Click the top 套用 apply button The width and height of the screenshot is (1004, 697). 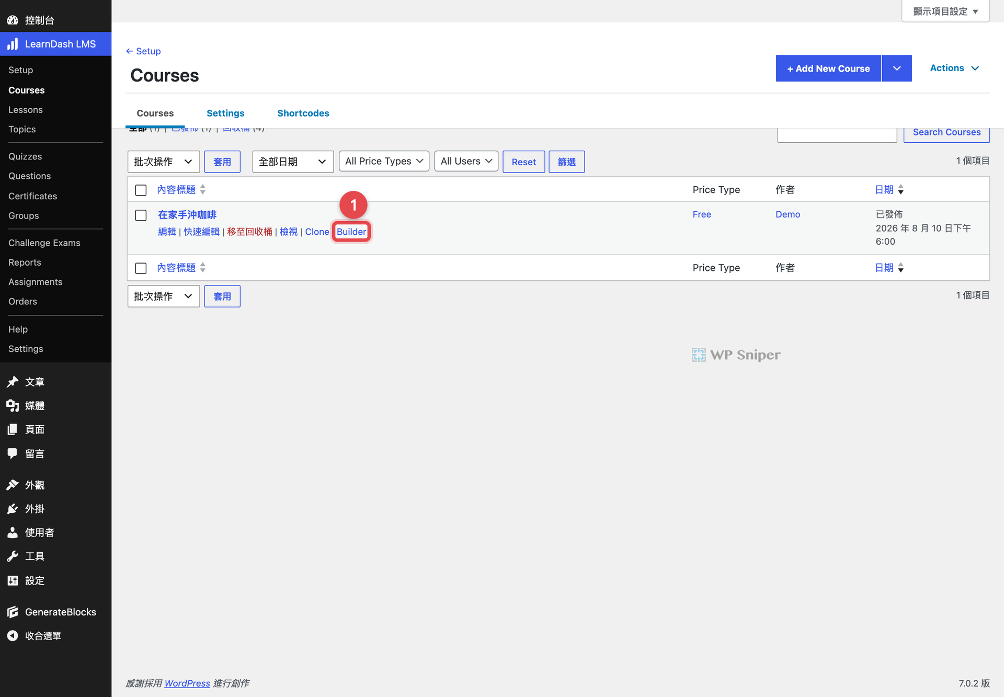click(222, 162)
